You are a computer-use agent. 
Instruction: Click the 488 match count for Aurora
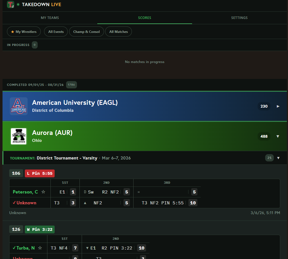264,136
